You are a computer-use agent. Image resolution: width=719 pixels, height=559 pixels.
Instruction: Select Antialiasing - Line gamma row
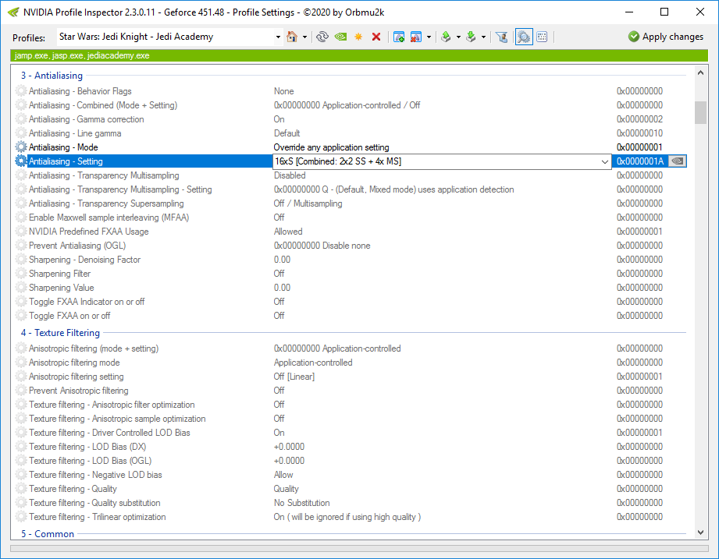tap(351, 133)
